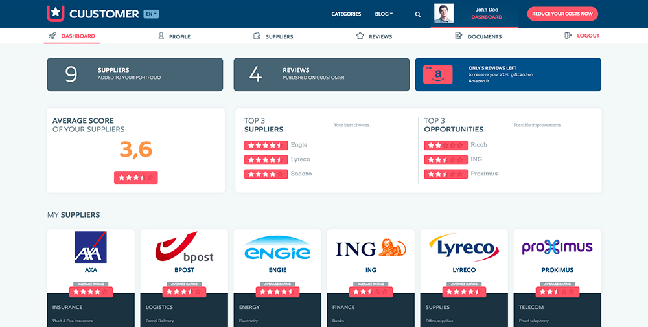Click the average score star rating
The image size is (648, 327).
(135, 177)
